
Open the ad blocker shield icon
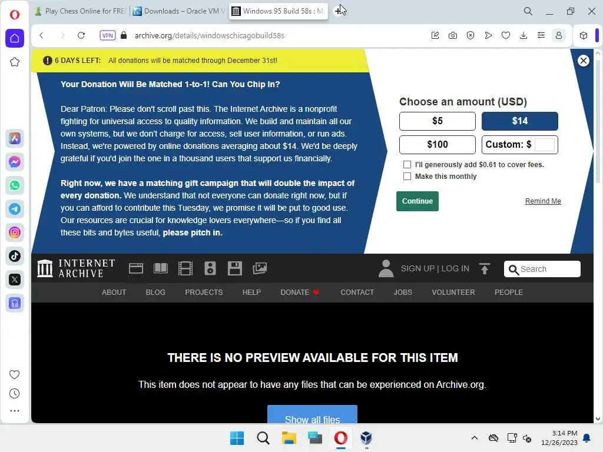pos(471,35)
